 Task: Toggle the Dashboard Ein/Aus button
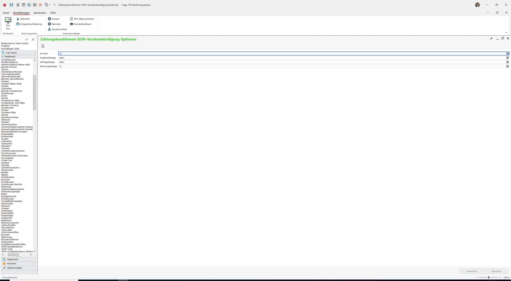8,23
